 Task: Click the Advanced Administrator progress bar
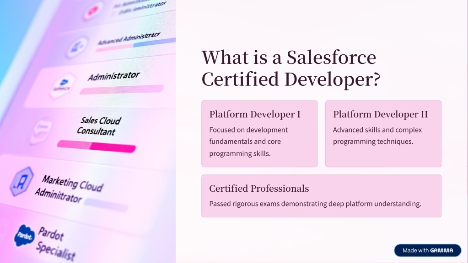(135, 45)
